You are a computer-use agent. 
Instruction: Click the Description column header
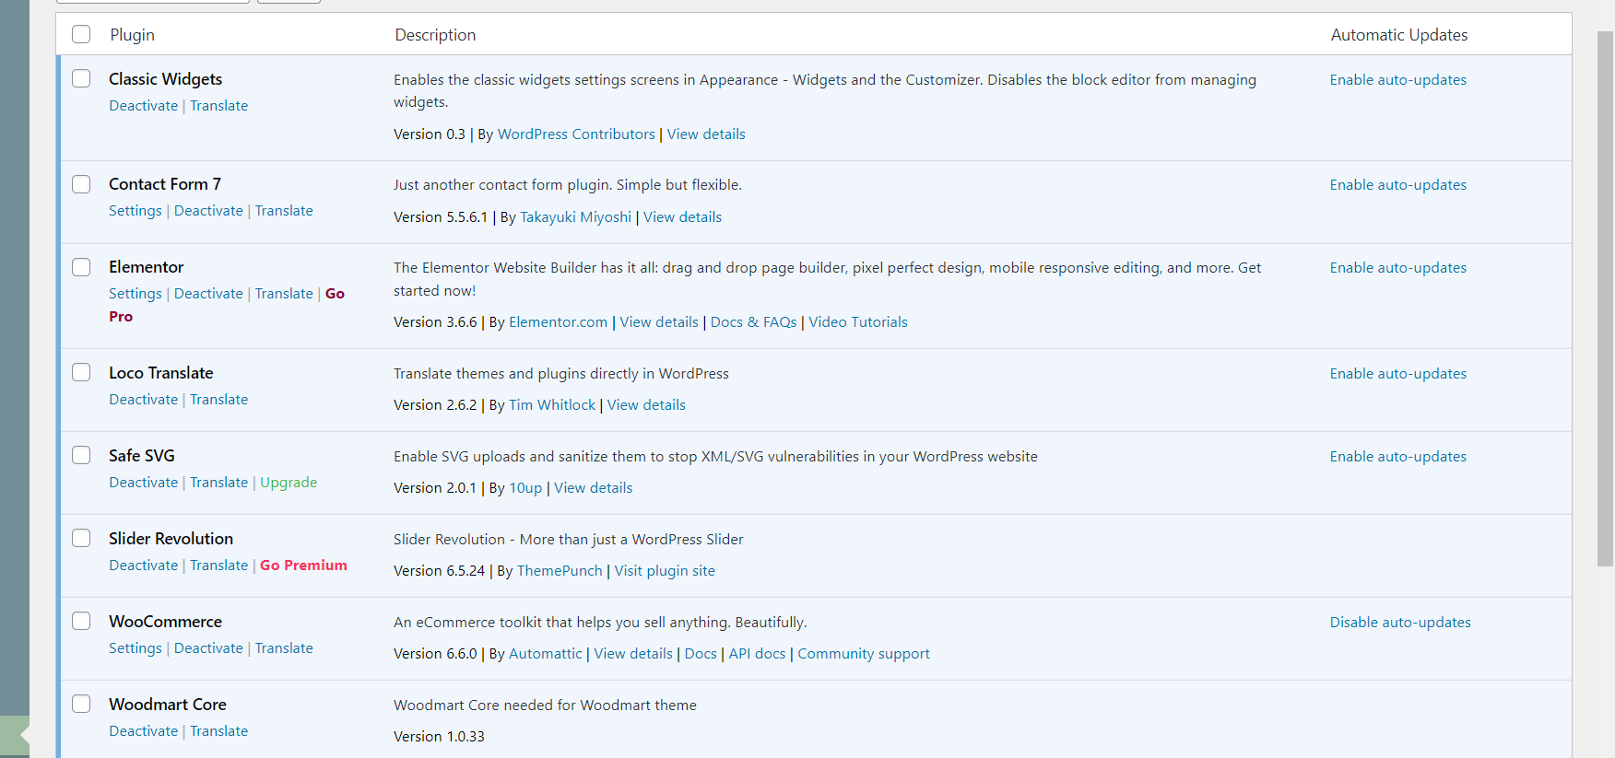(435, 35)
